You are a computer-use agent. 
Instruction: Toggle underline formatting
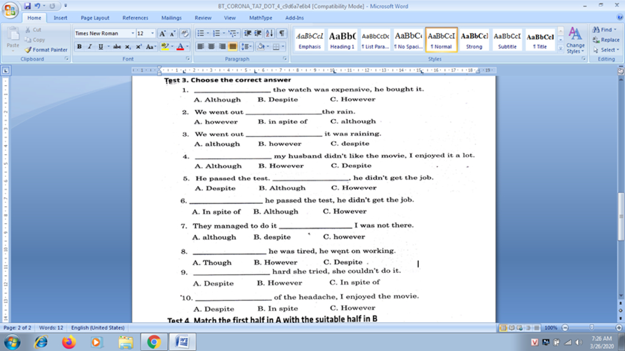(101, 46)
